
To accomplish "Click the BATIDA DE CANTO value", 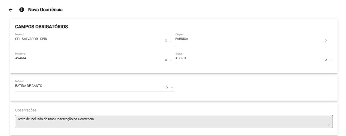I will (x=29, y=86).
